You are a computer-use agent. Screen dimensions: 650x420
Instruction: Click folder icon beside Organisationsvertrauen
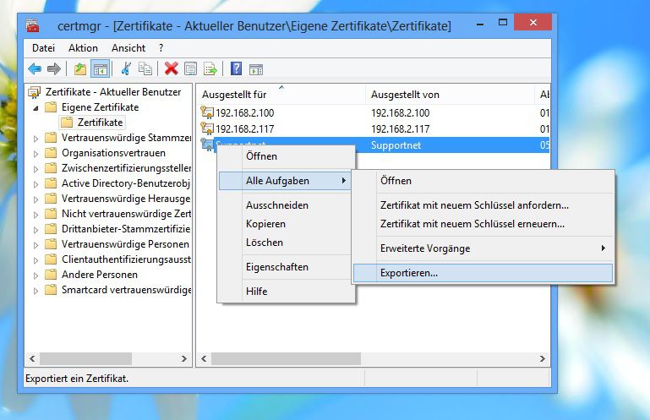point(51,153)
